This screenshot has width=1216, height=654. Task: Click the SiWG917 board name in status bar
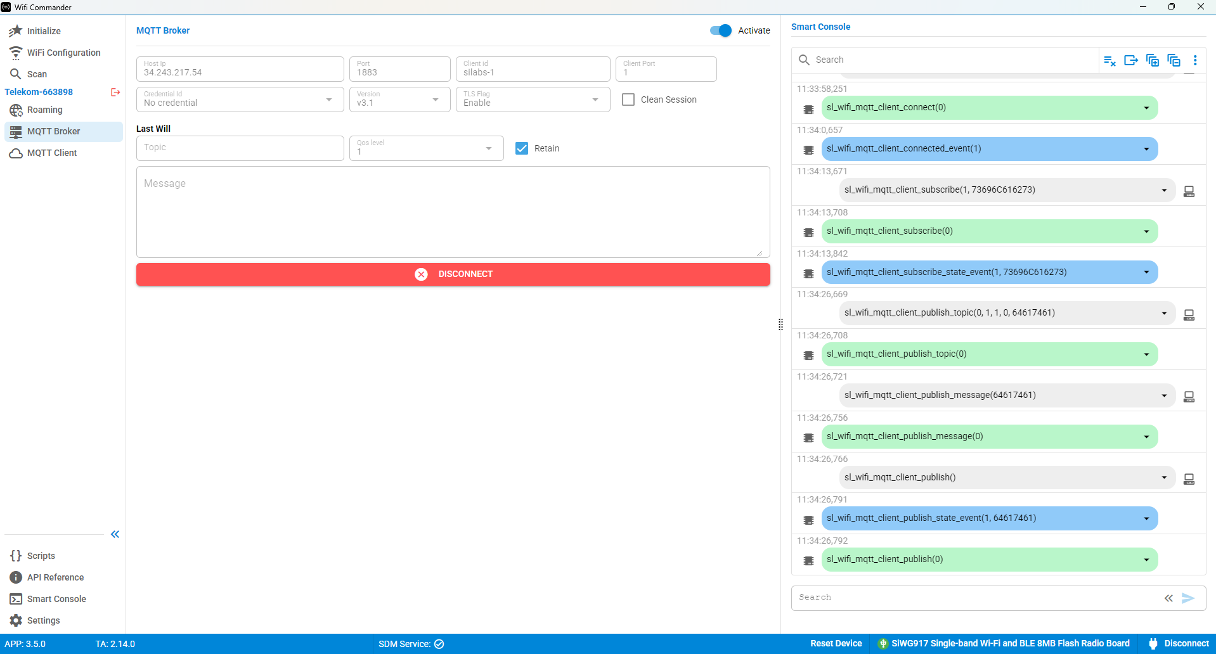1011,643
